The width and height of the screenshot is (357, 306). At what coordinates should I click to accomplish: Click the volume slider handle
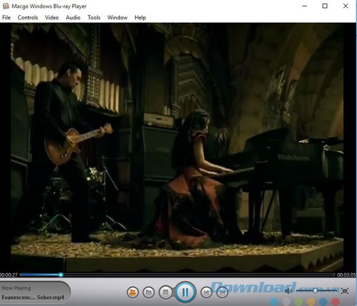tap(316, 290)
